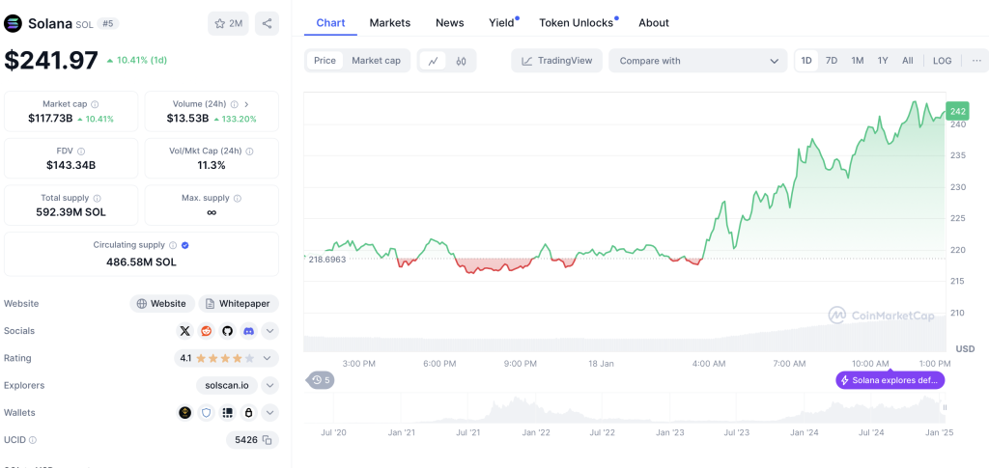989x468 pixels.
Task: Expand the Explorers dropdown chevron
Action: point(270,385)
